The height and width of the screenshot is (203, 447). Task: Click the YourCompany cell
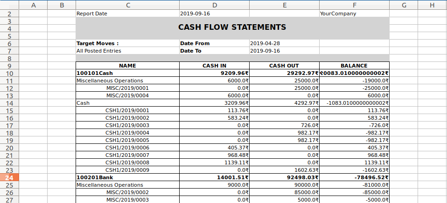[x=354, y=14]
